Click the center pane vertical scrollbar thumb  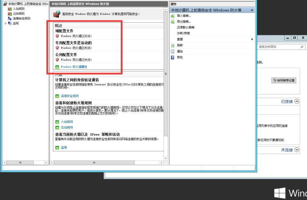tap(166, 74)
